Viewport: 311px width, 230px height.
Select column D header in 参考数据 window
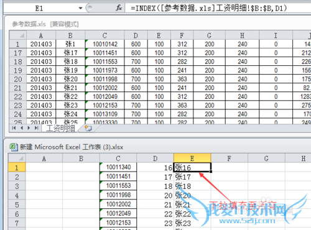[x=136, y=35]
